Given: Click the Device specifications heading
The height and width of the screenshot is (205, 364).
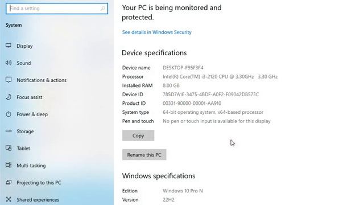Looking at the screenshot, I should [x=154, y=53].
